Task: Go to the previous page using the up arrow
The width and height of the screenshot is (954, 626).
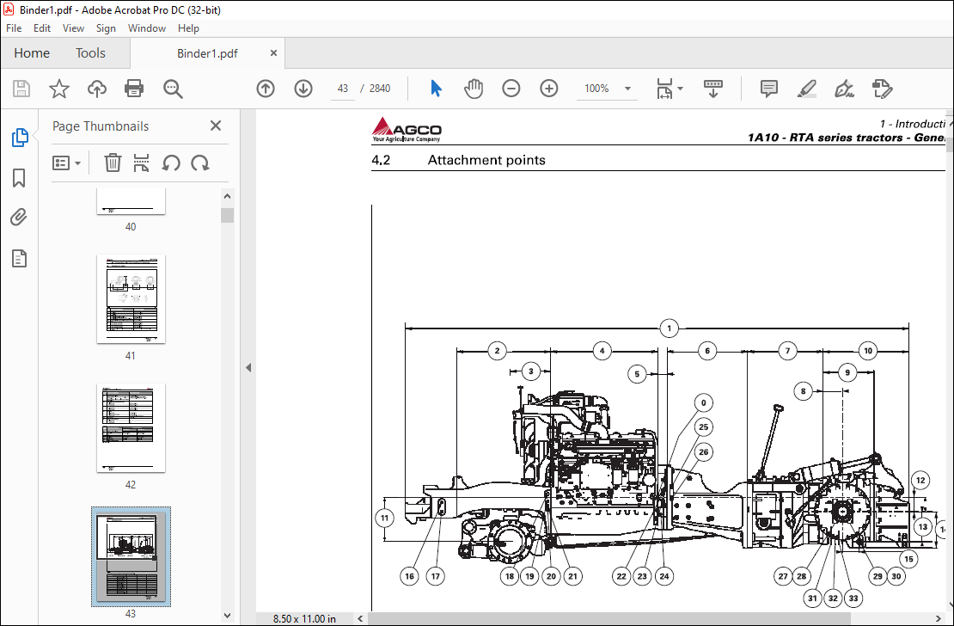Action: tap(266, 89)
